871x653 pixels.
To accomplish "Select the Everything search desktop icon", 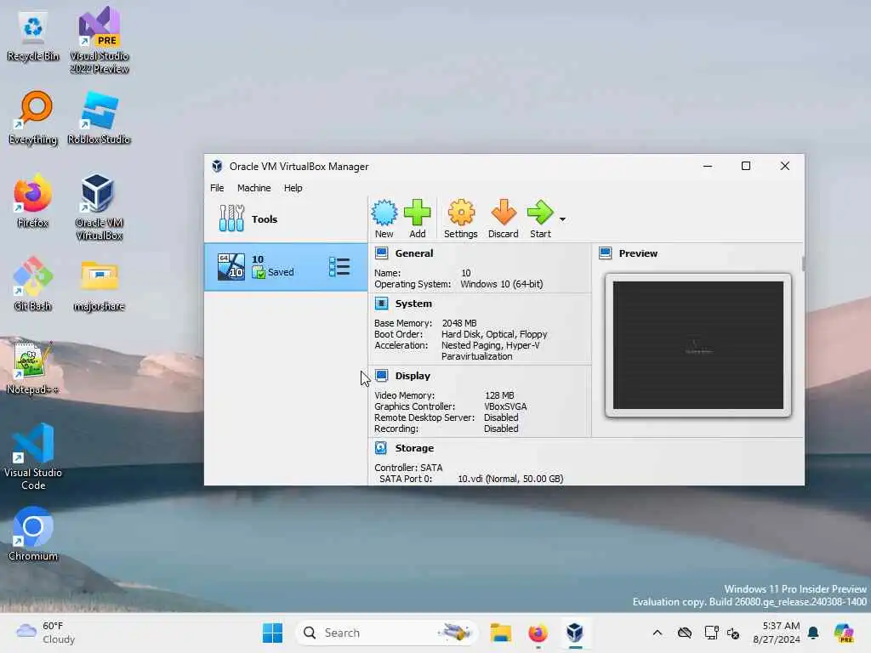I will pyautogui.click(x=33, y=118).
